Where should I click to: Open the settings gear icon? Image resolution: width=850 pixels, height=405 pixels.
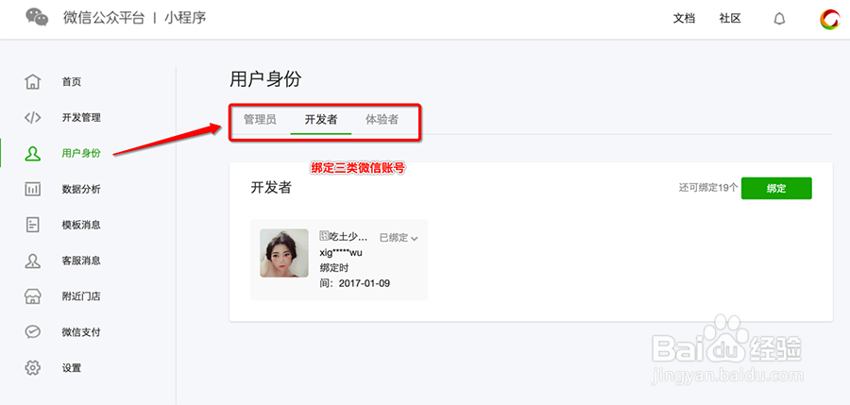click(x=33, y=368)
